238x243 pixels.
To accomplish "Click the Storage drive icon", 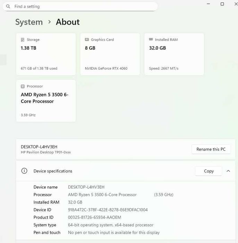I will tap(23, 40).
